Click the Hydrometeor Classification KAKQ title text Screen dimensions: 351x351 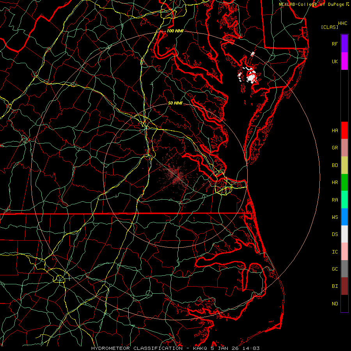point(175,348)
